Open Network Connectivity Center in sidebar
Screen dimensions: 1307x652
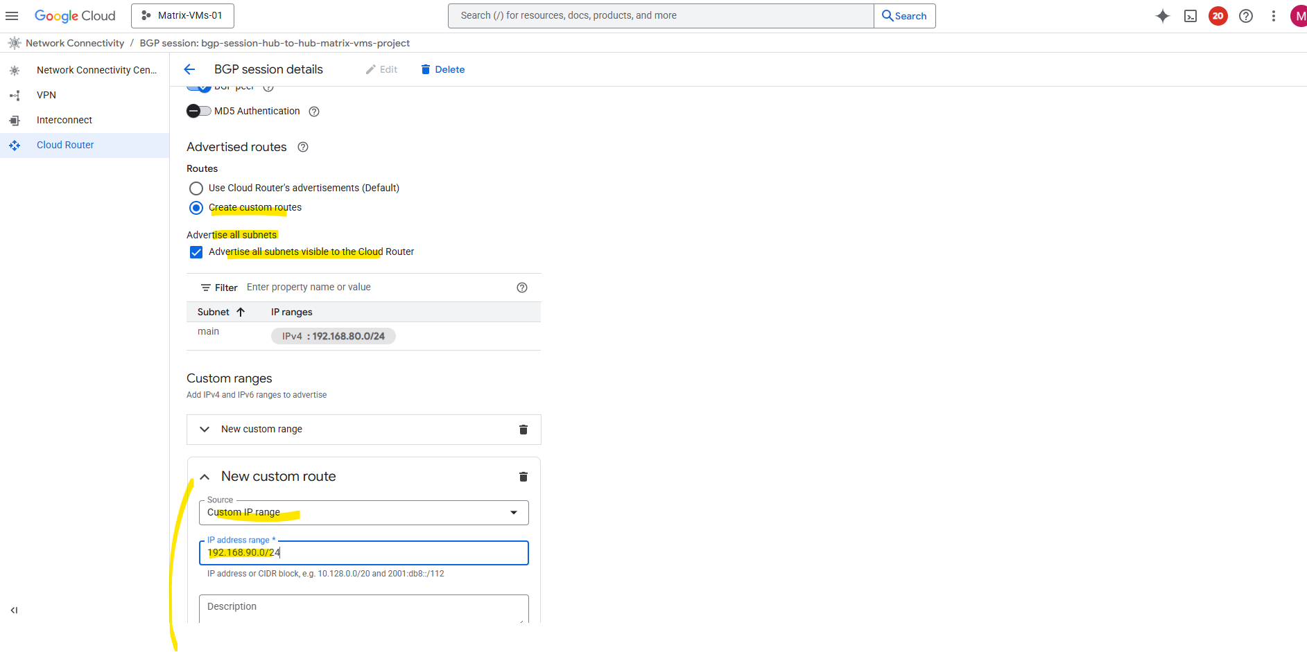point(85,70)
